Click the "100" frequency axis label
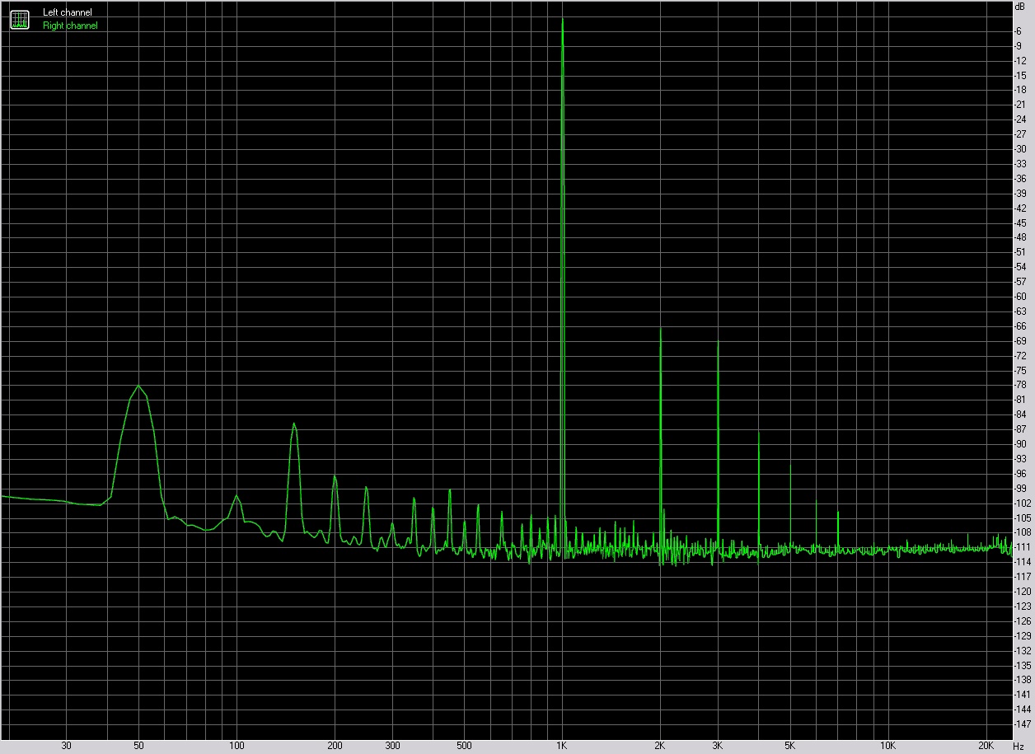 (237, 747)
